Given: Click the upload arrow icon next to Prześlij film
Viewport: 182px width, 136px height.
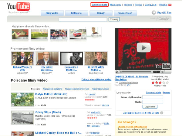Looking at the screenshot, I should pyautogui.click(x=154, y=13).
